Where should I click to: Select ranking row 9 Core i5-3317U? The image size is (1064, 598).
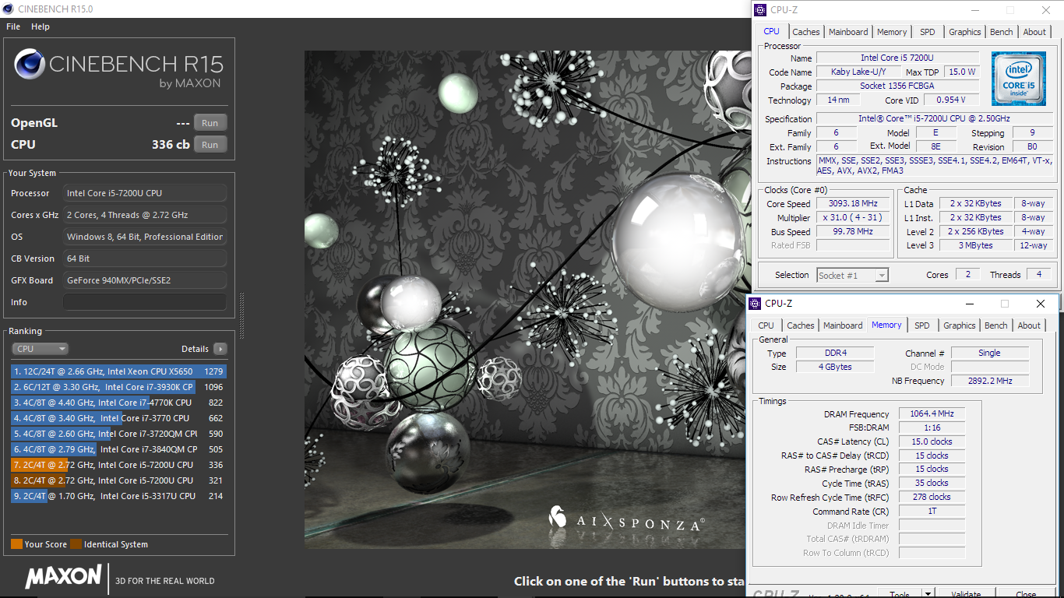click(118, 496)
